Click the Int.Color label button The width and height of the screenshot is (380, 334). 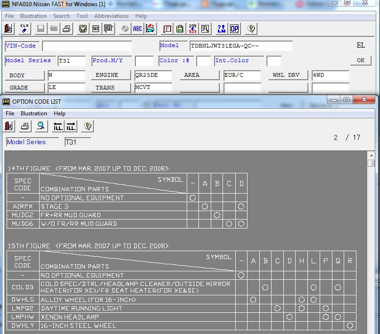pos(239,61)
